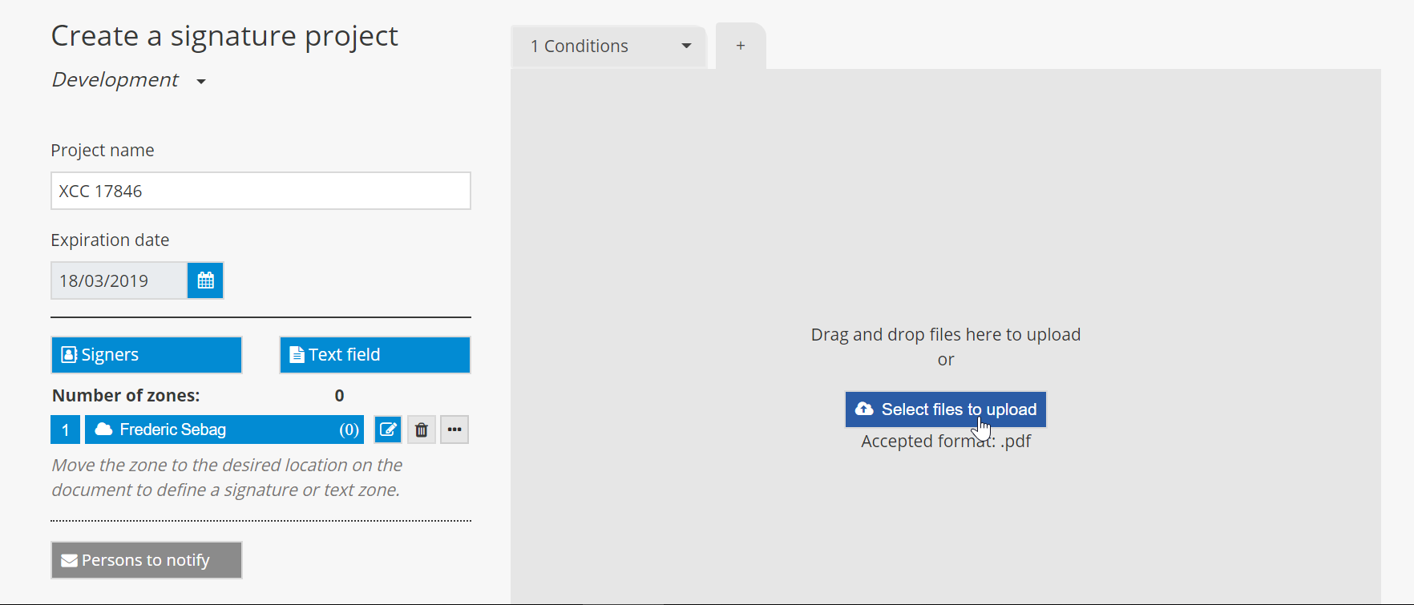Click the drag and drop upload text

pos(946,334)
